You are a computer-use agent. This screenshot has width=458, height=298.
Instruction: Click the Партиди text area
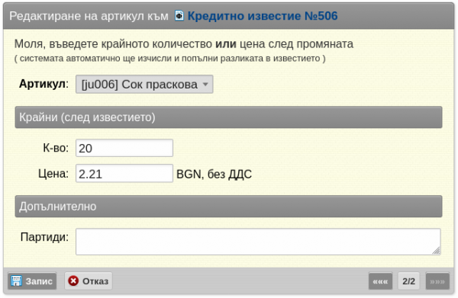tap(258, 242)
